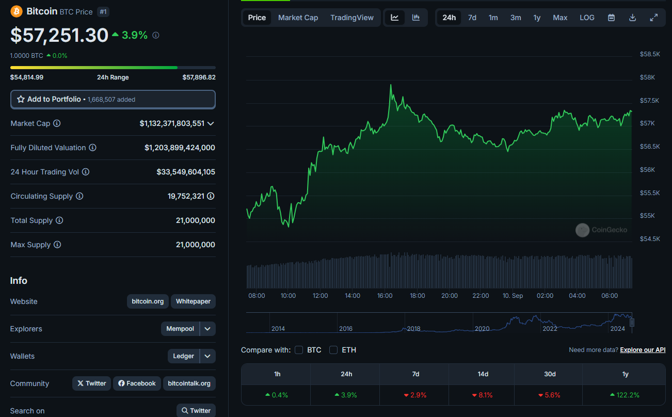Select the 3m time range
This screenshot has height=417, width=672.
coord(516,18)
